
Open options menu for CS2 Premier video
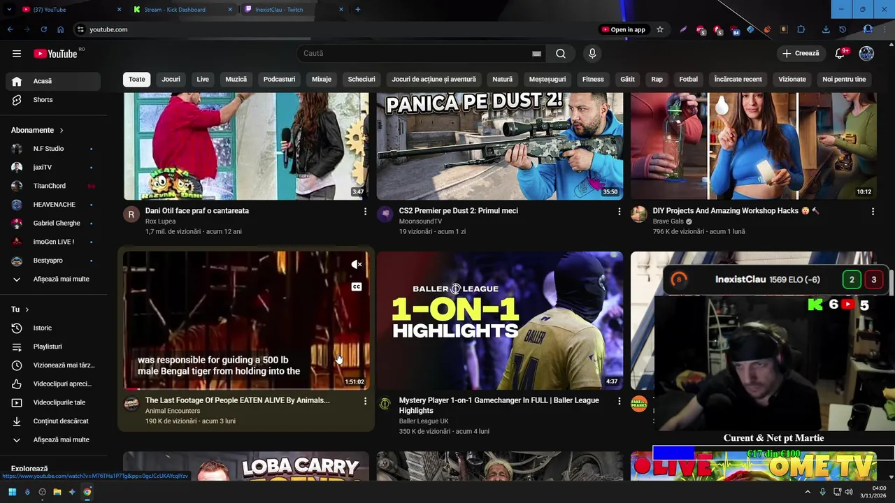pyautogui.click(x=619, y=211)
